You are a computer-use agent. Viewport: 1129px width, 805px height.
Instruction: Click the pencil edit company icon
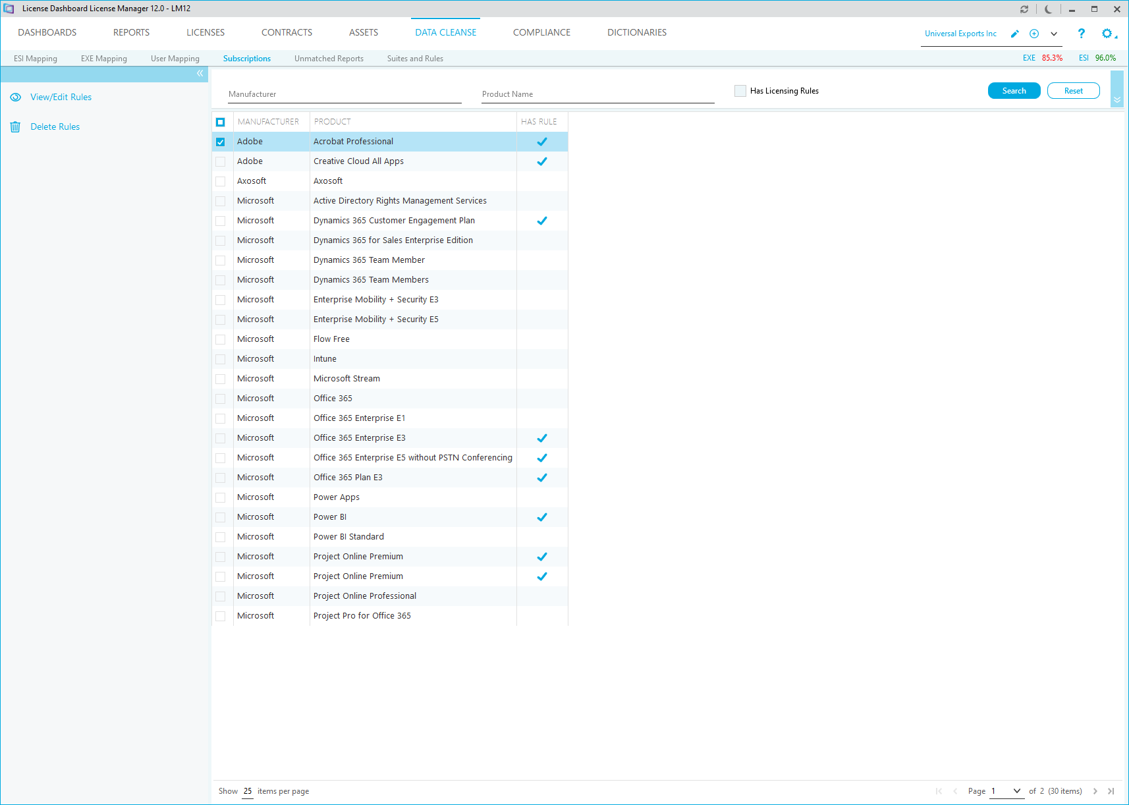(1015, 34)
